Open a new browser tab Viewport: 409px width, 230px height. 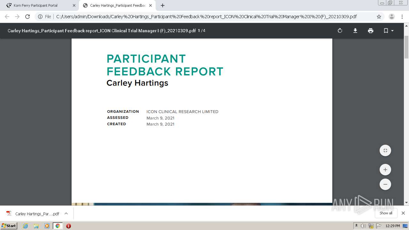pyautogui.click(x=163, y=5)
